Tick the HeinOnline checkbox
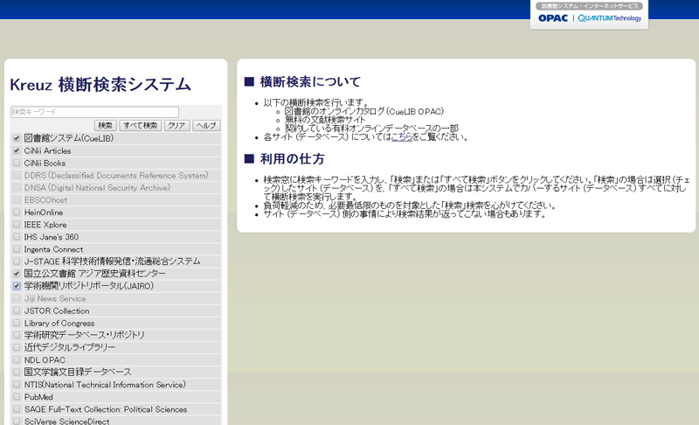699x425 pixels. [x=17, y=212]
